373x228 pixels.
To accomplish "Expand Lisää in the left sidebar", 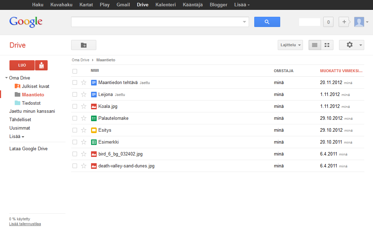I will click(17, 136).
